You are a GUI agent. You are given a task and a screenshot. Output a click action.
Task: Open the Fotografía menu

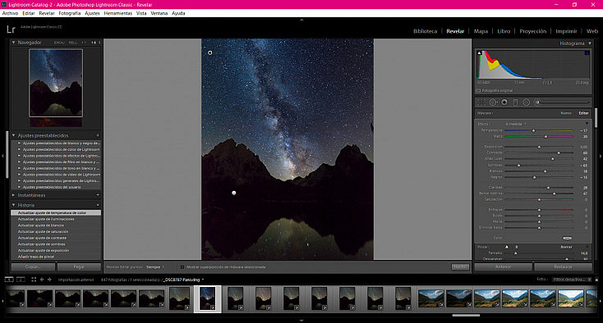pyautogui.click(x=70, y=13)
